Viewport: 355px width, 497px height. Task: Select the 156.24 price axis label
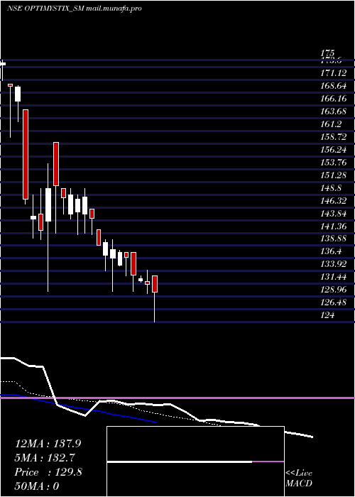tap(333, 150)
